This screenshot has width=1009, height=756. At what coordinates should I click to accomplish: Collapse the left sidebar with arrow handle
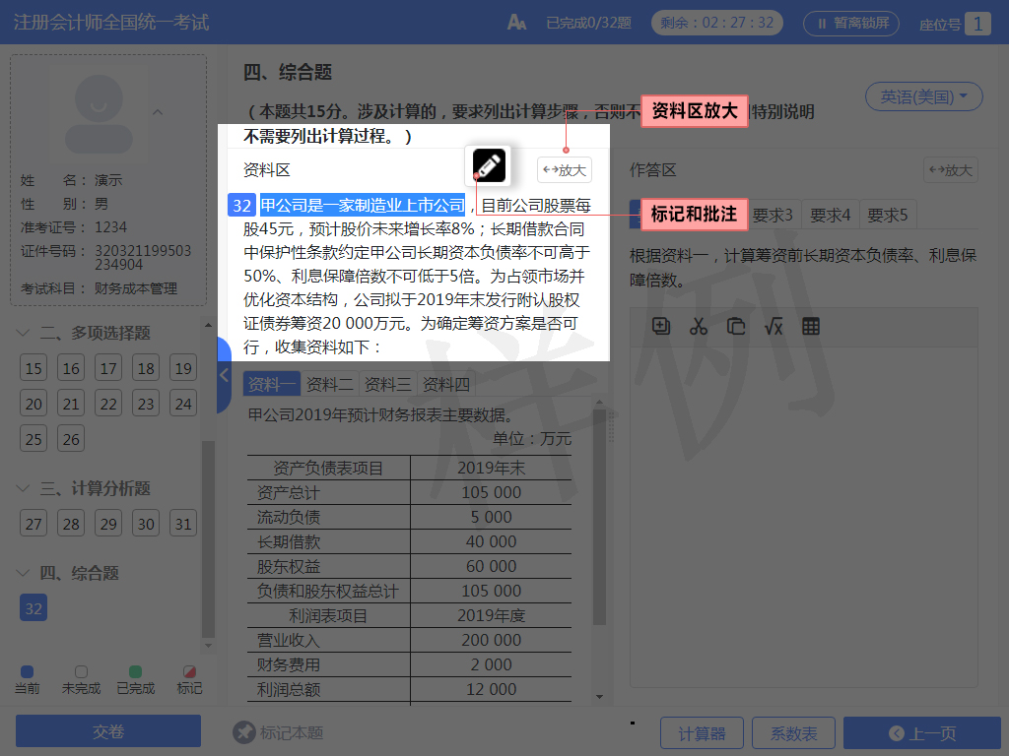point(224,375)
